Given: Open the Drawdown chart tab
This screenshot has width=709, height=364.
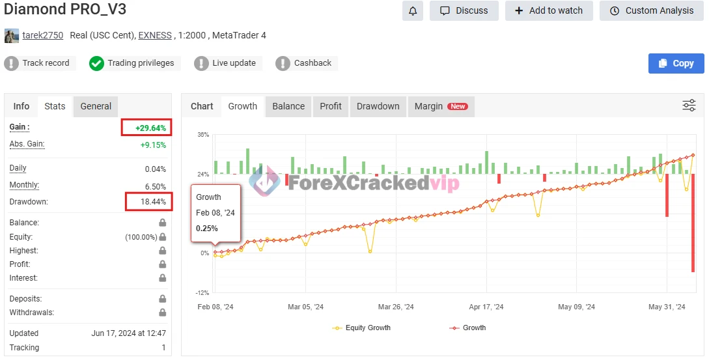Looking at the screenshot, I should (x=378, y=106).
